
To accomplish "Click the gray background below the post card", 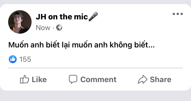I will pos(95,96).
